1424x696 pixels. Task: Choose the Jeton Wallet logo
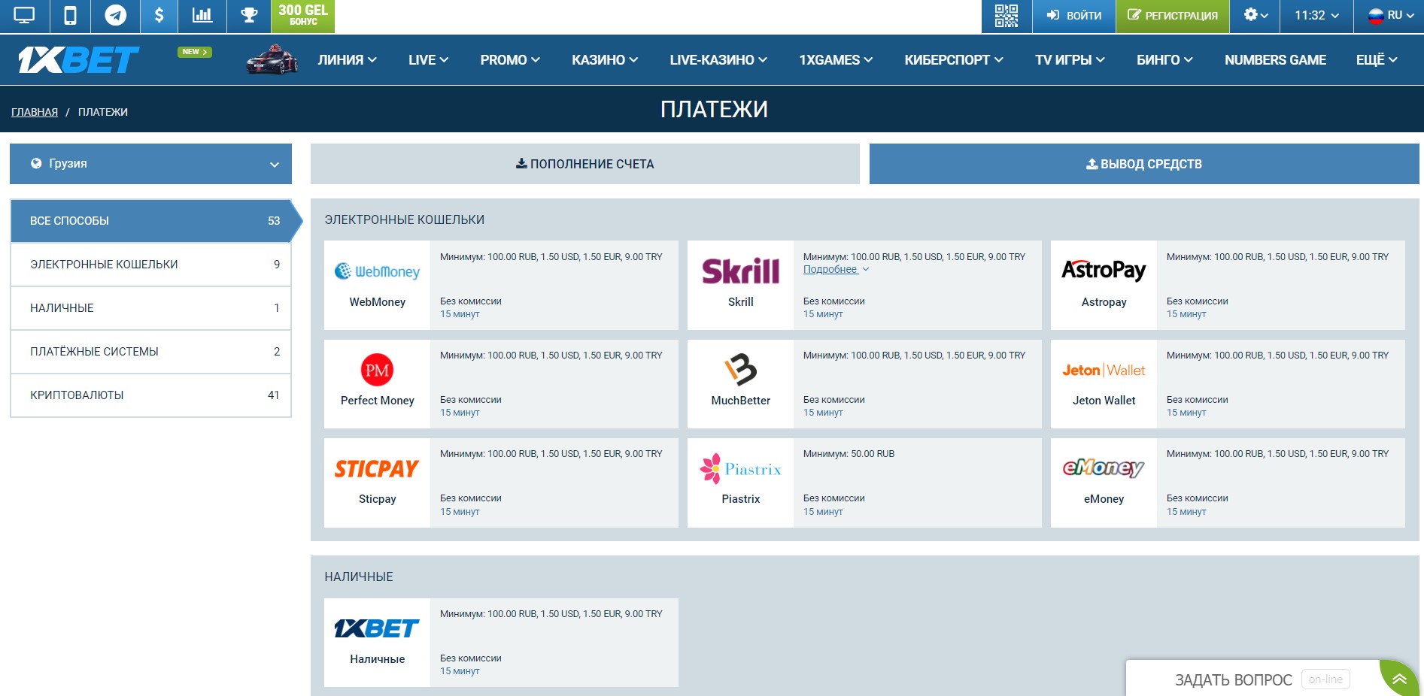pyautogui.click(x=1104, y=370)
